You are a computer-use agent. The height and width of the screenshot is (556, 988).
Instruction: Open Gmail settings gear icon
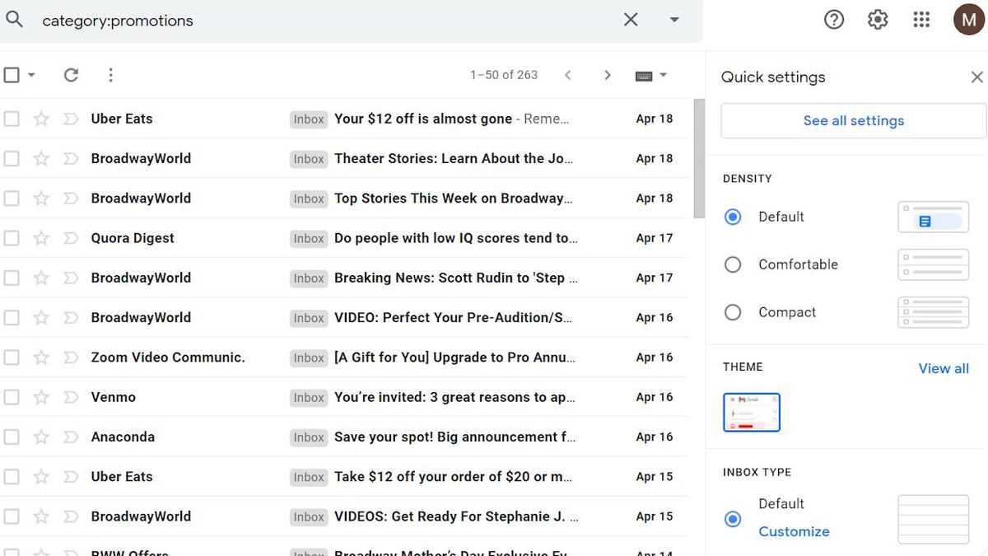pyautogui.click(x=877, y=19)
